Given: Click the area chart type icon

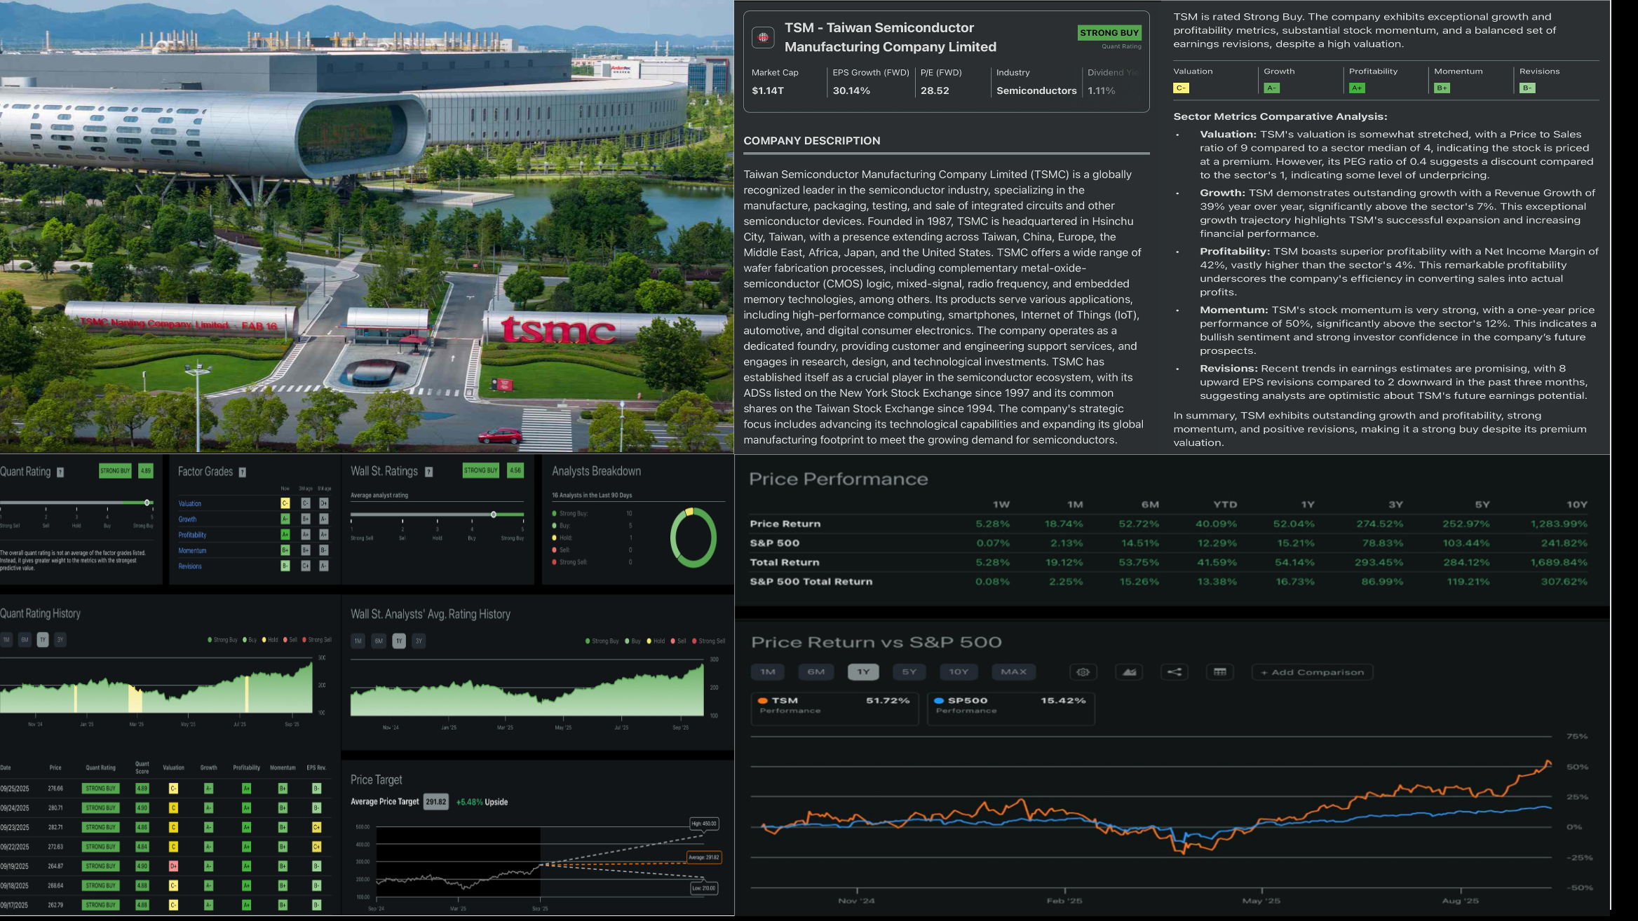Looking at the screenshot, I should pyautogui.click(x=1129, y=672).
